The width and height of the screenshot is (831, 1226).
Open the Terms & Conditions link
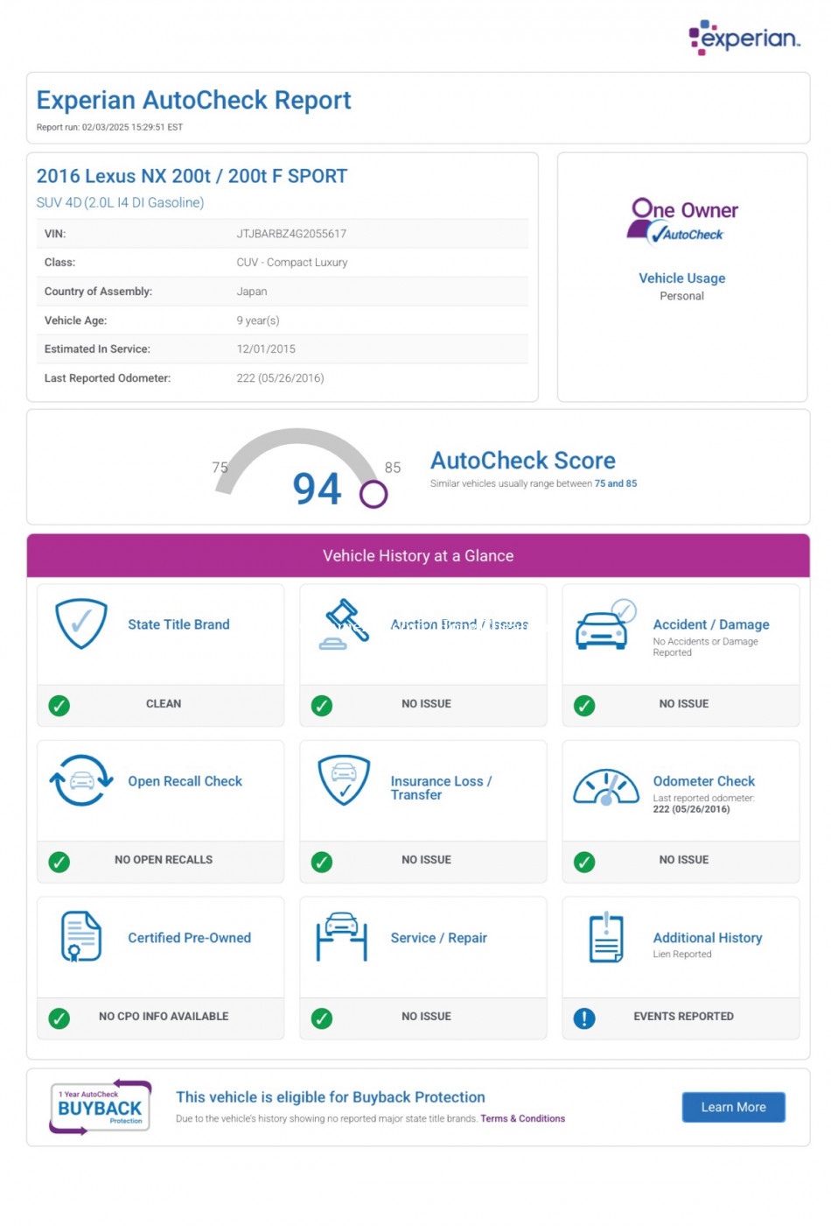pyautogui.click(x=522, y=1118)
